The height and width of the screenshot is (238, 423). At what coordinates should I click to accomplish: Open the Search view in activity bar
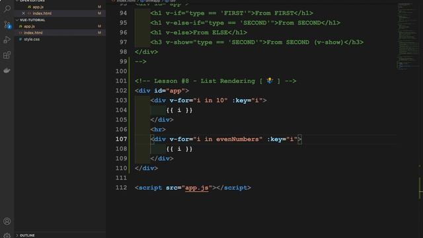tap(7, 9)
